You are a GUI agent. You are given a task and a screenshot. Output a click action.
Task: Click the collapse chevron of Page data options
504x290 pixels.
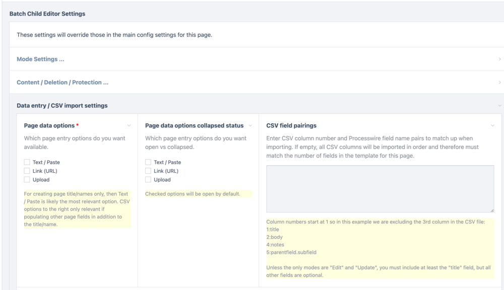pyautogui.click(x=129, y=126)
